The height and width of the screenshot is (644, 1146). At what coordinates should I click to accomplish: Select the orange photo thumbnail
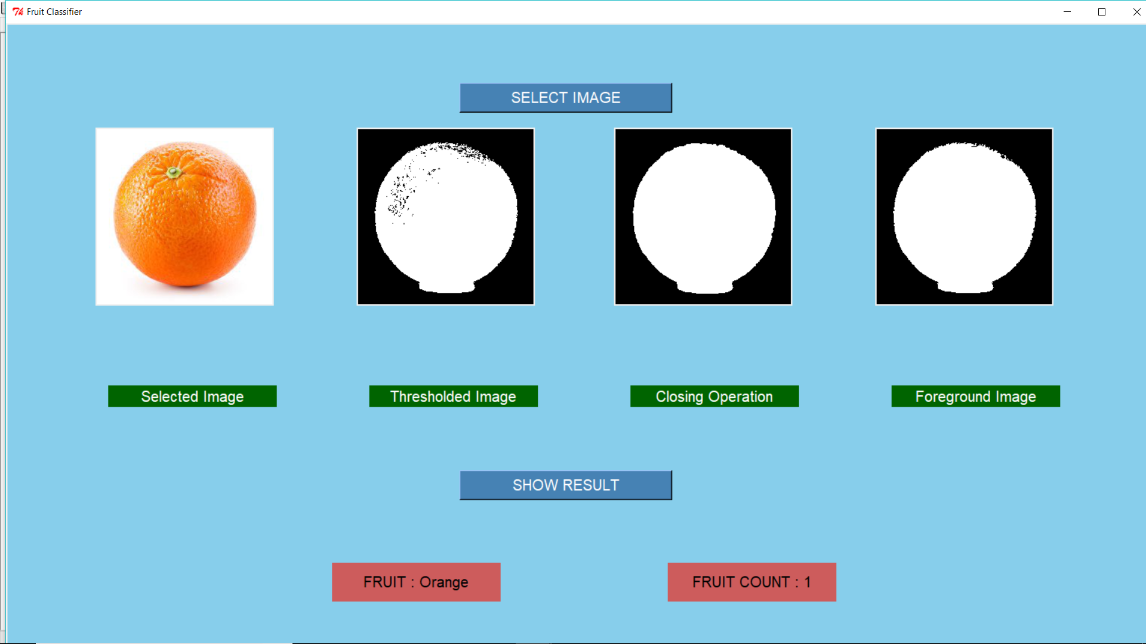click(x=184, y=216)
